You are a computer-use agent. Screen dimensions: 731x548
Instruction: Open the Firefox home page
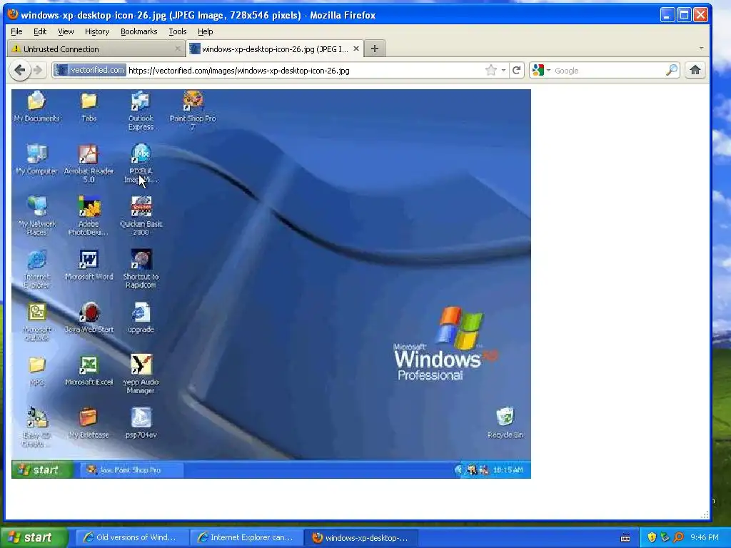(x=695, y=71)
